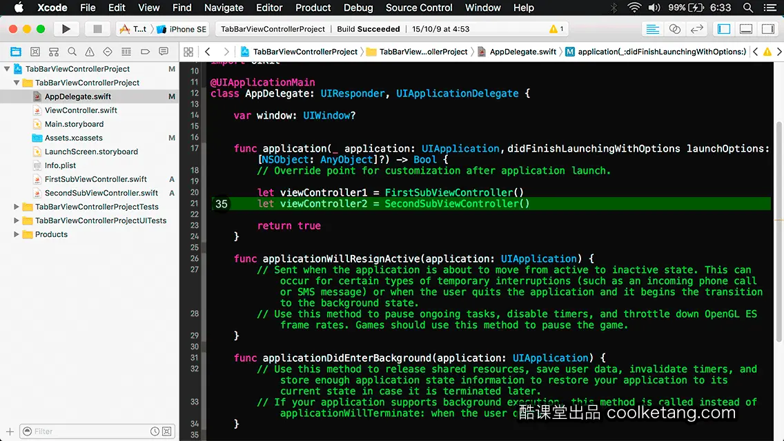Open the Debug navigator
Screen dimensions: 784x441
coord(126,52)
